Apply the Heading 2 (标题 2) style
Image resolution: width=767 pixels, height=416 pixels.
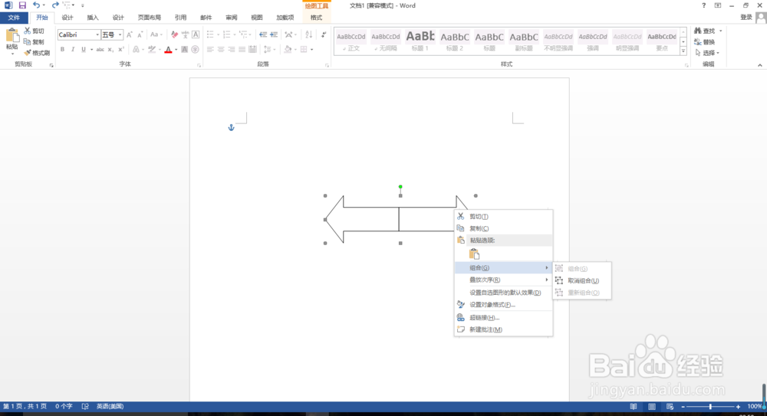tap(454, 41)
